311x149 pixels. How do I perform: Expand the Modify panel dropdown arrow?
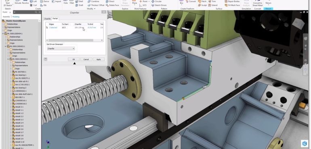point(95,9)
